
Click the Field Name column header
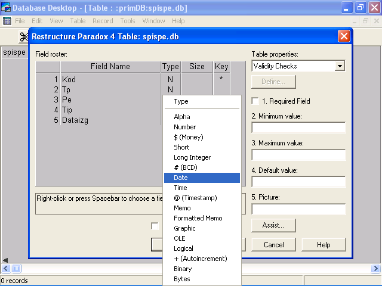pyautogui.click(x=110, y=67)
